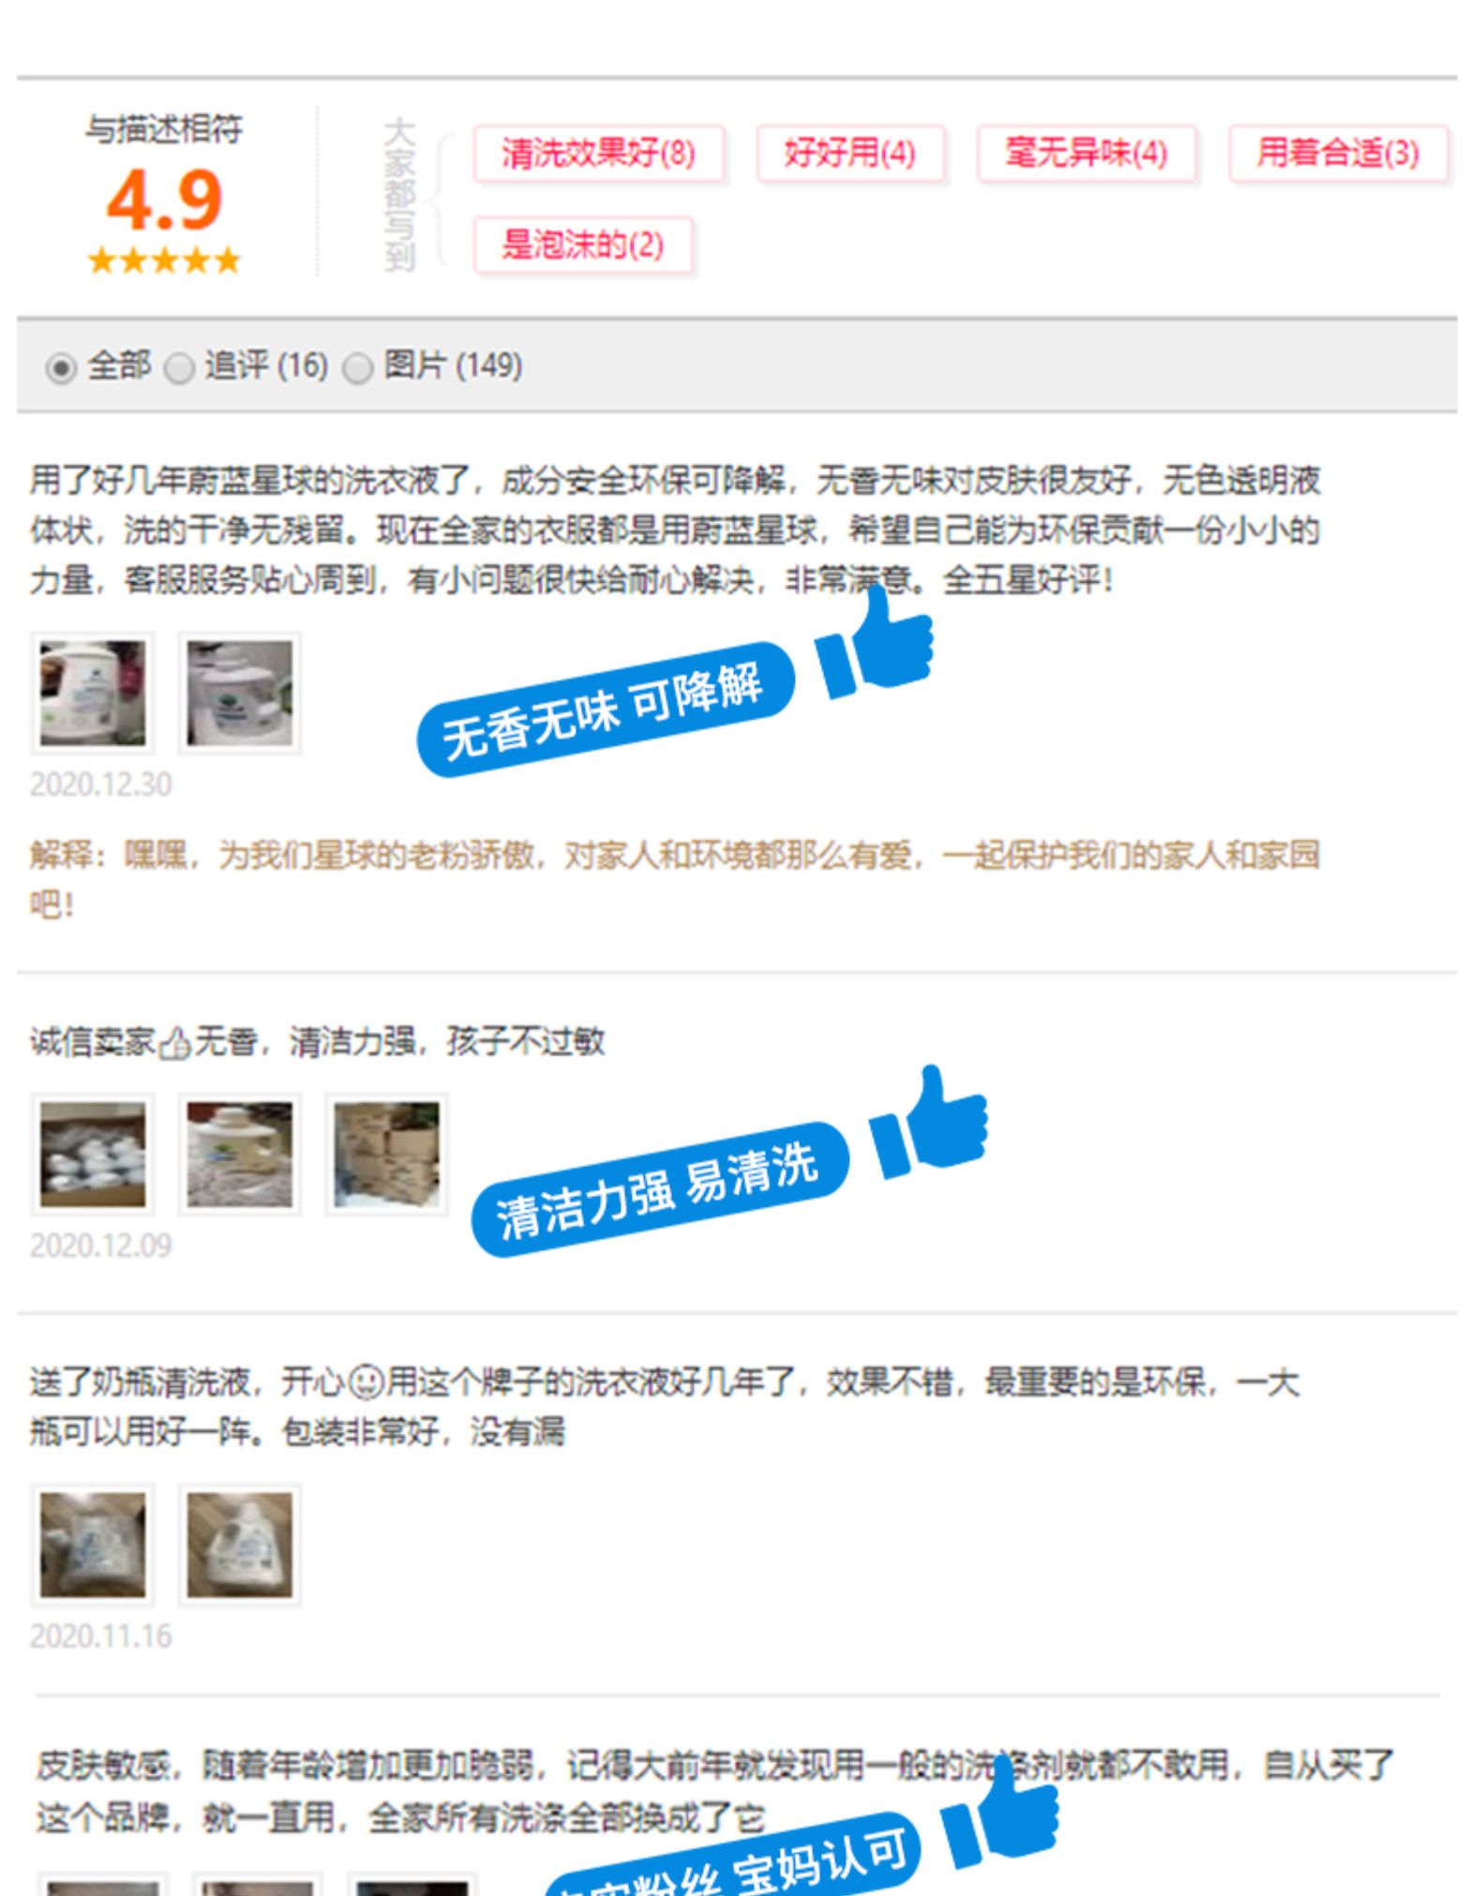View cardboard boxes photo in 2020.12.09 review
The image size is (1482, 1896).
click(387, 1155)
